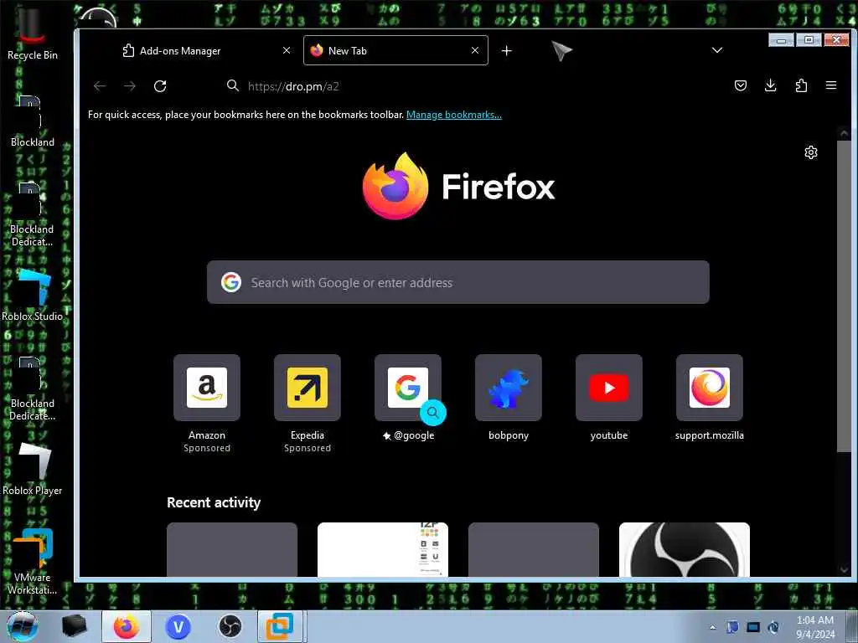
Task: Click the page vertical scrollbar thumb
Action: [x=843, y=296]
